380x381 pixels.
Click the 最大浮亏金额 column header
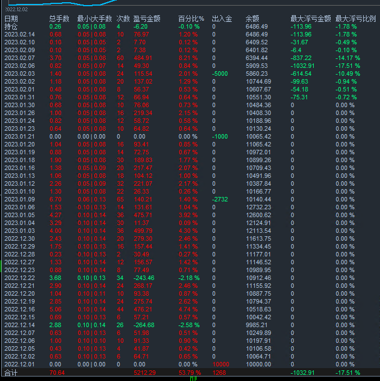click(x=311, y=19)
